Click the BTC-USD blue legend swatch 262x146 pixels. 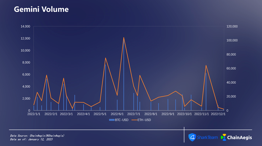tap(112, 120)
